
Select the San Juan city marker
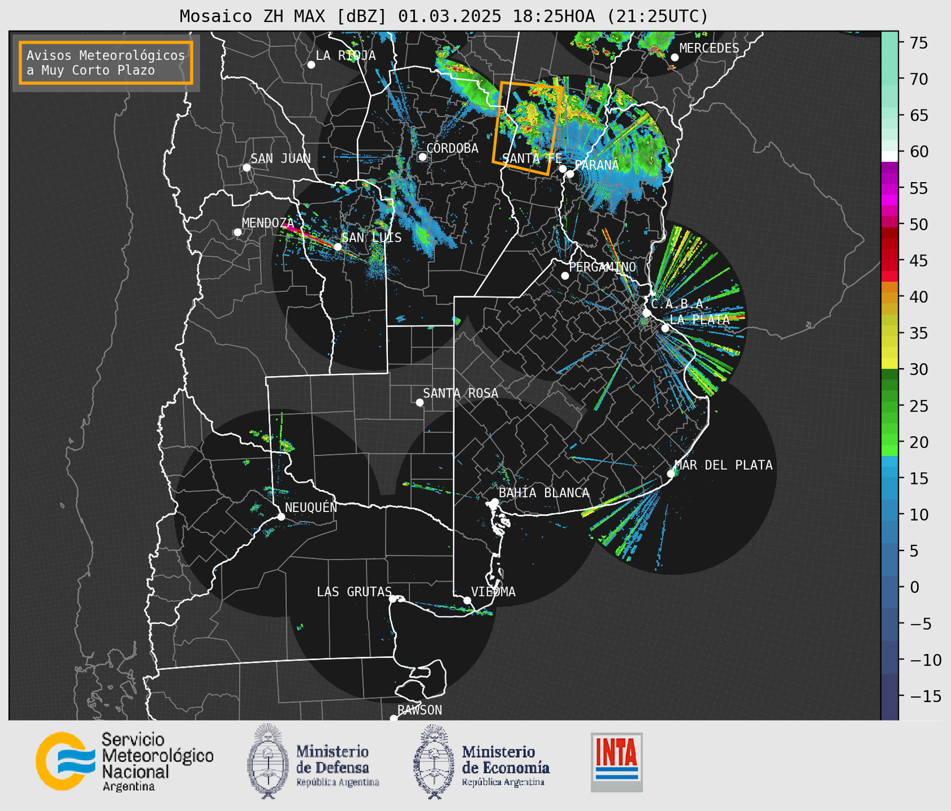click(246, 168)
